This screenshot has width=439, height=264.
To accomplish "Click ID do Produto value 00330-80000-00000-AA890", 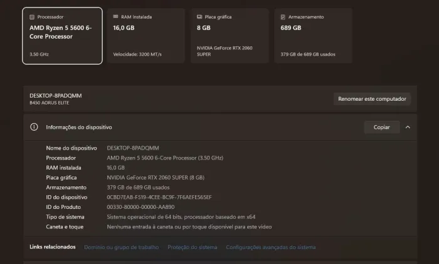I will (140, 207).
